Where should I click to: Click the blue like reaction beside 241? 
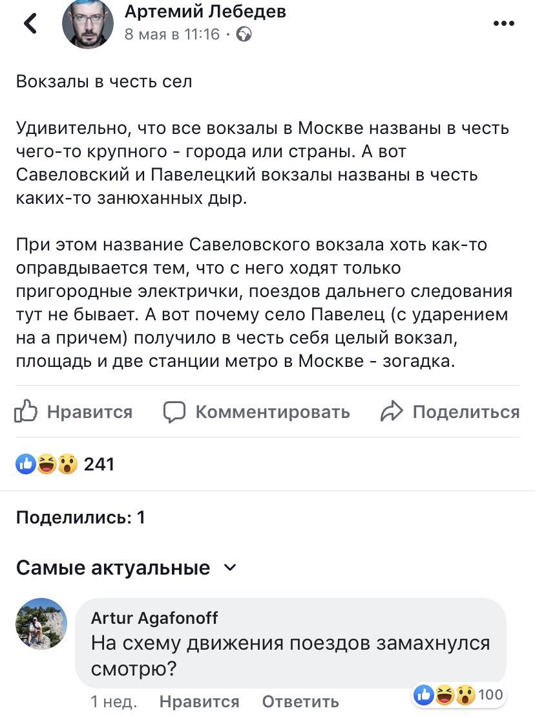(26, 463)
